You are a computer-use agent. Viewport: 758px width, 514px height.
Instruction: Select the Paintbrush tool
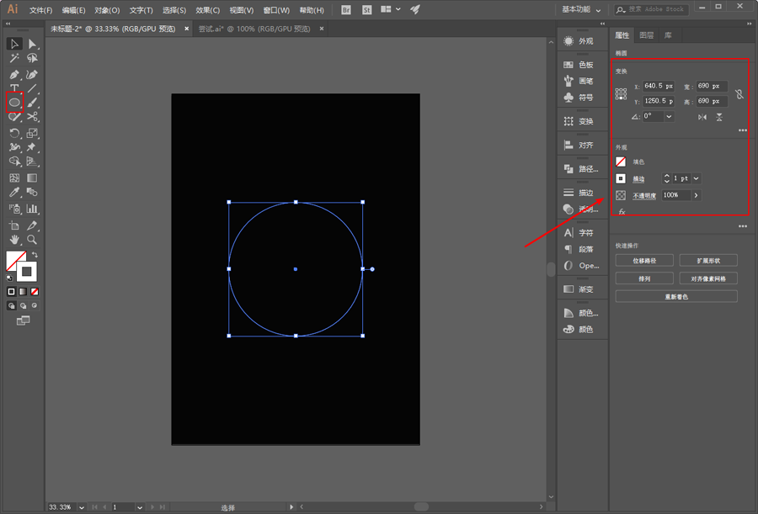pyautogui.click(x=32, y=103)
